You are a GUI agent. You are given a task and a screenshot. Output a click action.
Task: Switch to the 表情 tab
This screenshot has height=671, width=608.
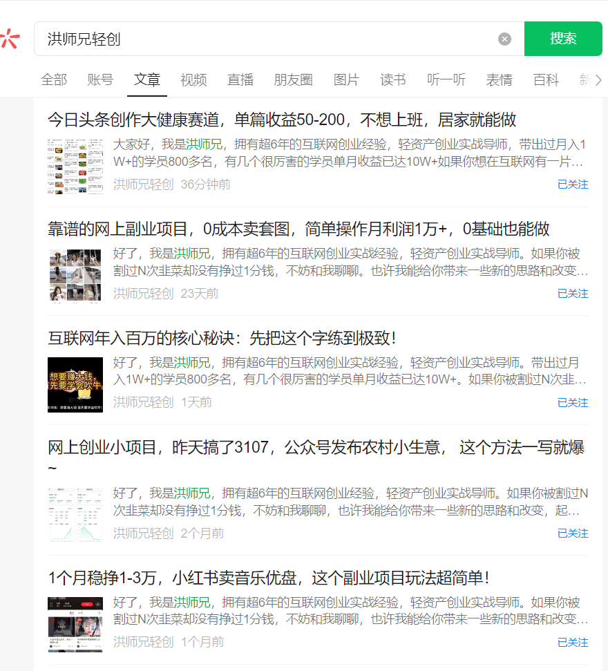[x=499, y=80]
